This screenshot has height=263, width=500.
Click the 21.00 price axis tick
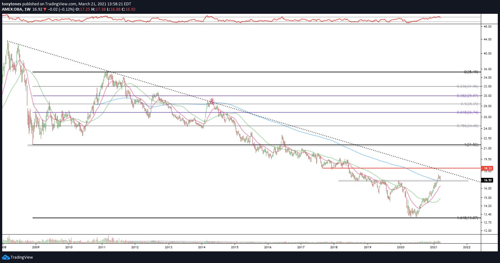[487, 148]
